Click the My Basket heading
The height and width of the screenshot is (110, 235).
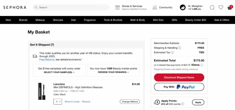point(39,32)
